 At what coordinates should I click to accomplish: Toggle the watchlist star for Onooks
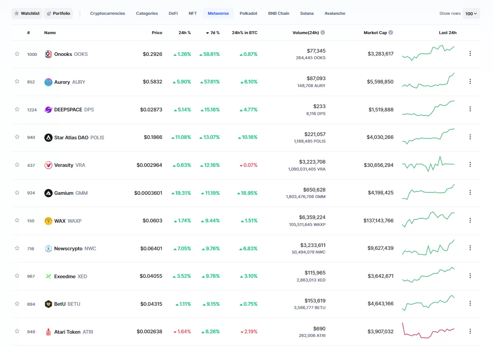[x=17, y=54]
